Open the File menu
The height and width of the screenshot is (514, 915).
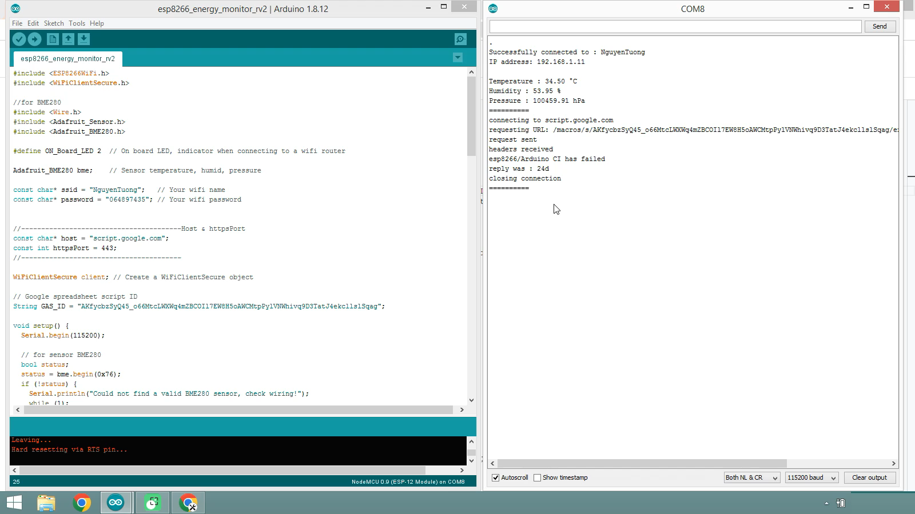coord(17,23)
